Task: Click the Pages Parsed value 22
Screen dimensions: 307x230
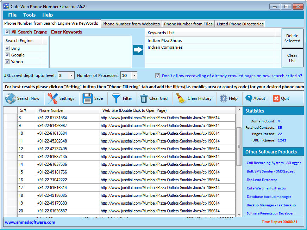Action: point(280,134)
